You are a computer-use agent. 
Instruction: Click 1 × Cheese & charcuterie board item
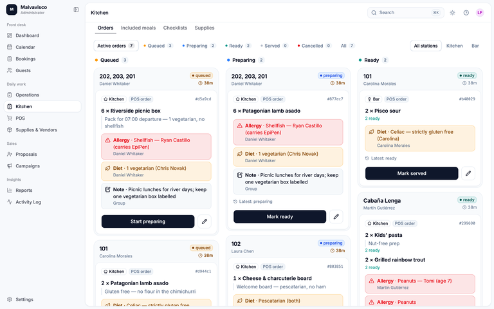[272, 278]
